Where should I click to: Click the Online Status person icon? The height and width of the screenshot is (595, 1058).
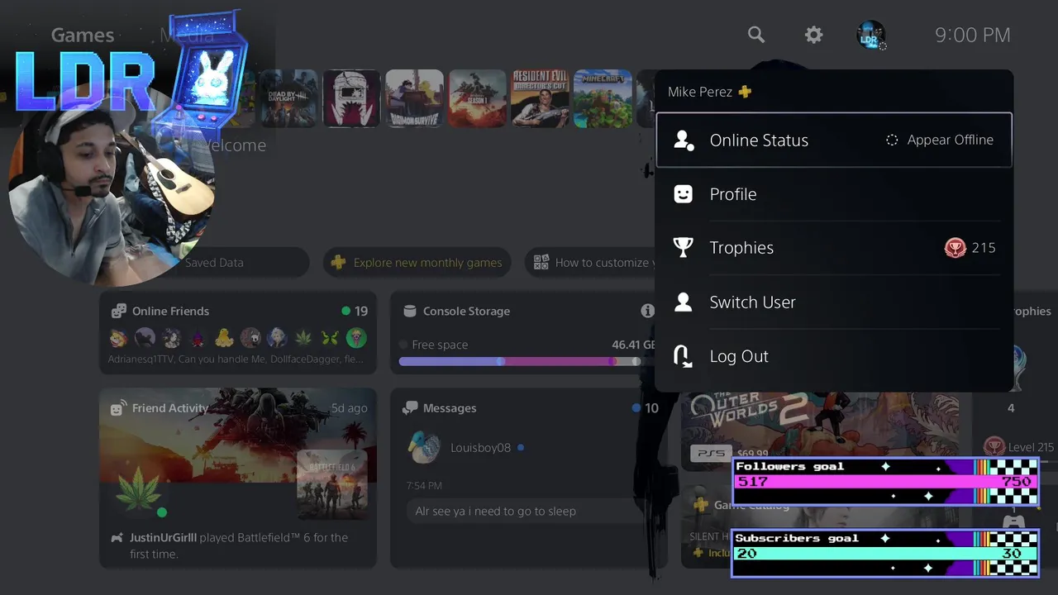tap(684, 140)
